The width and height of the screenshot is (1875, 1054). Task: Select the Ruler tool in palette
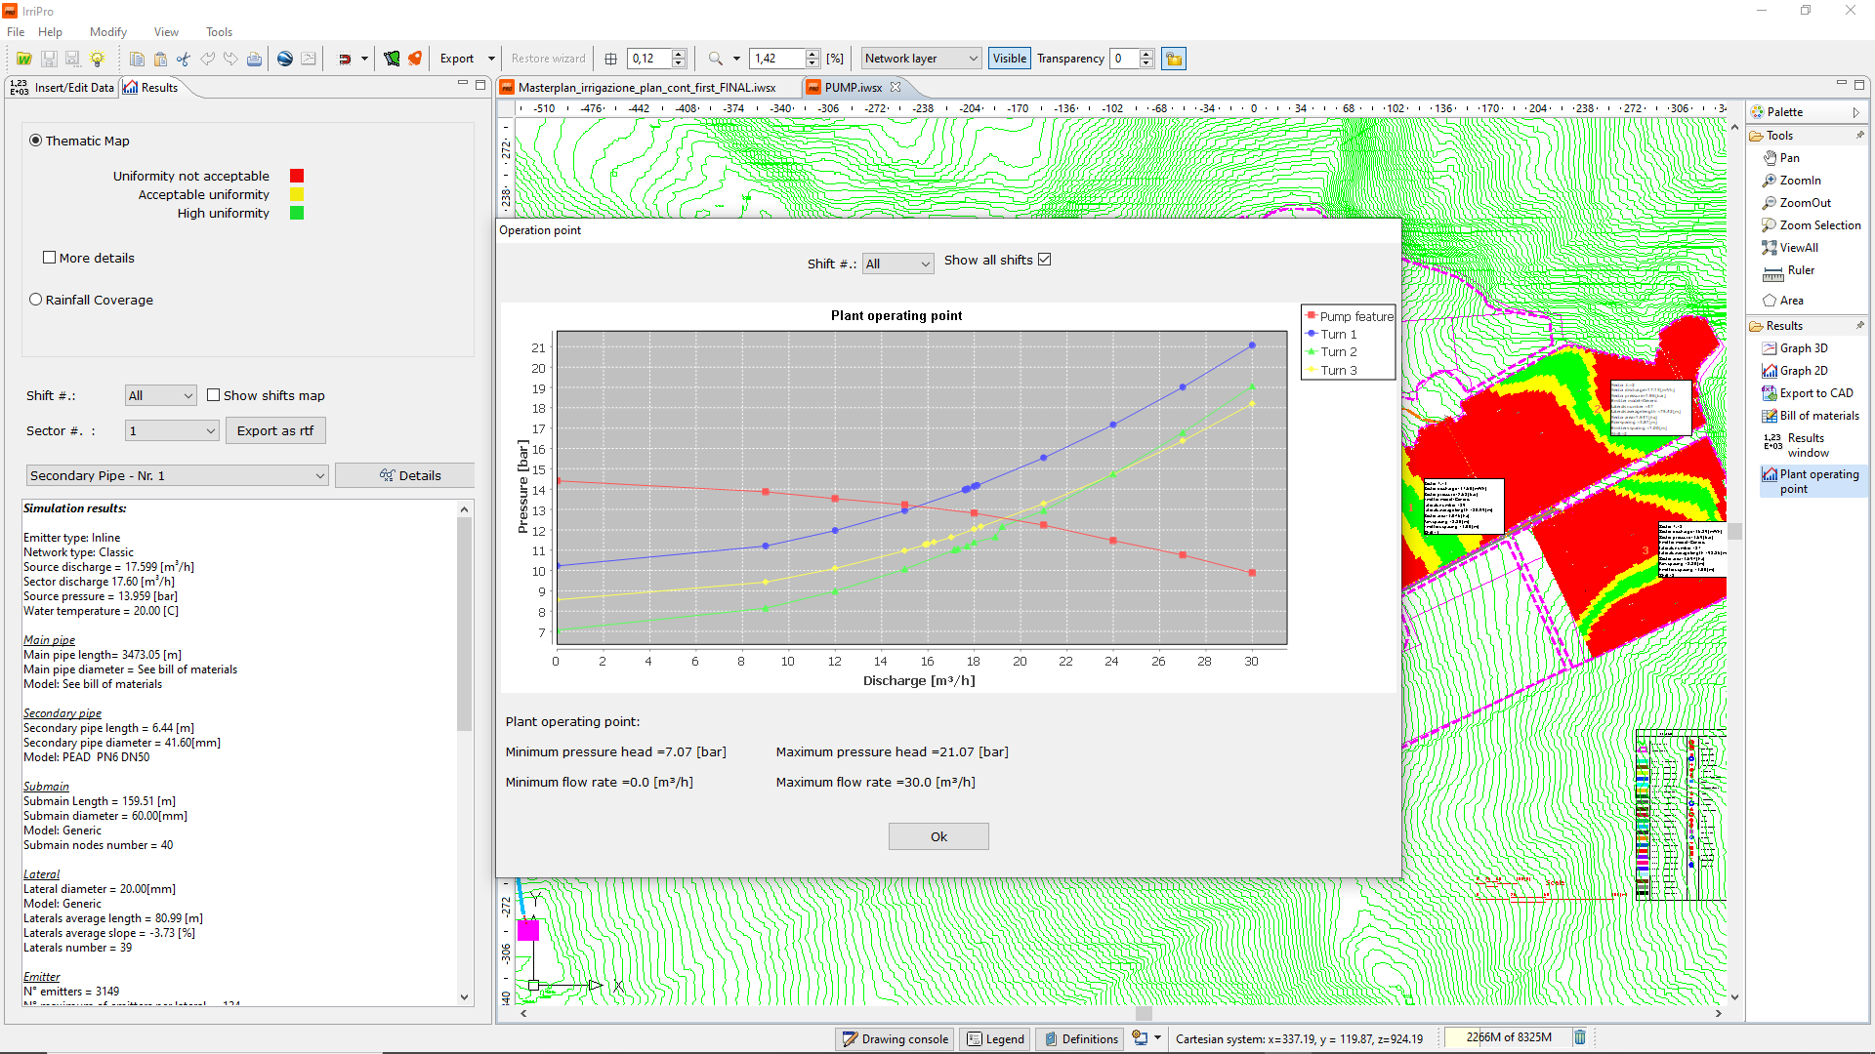[x=1800, y=271]
